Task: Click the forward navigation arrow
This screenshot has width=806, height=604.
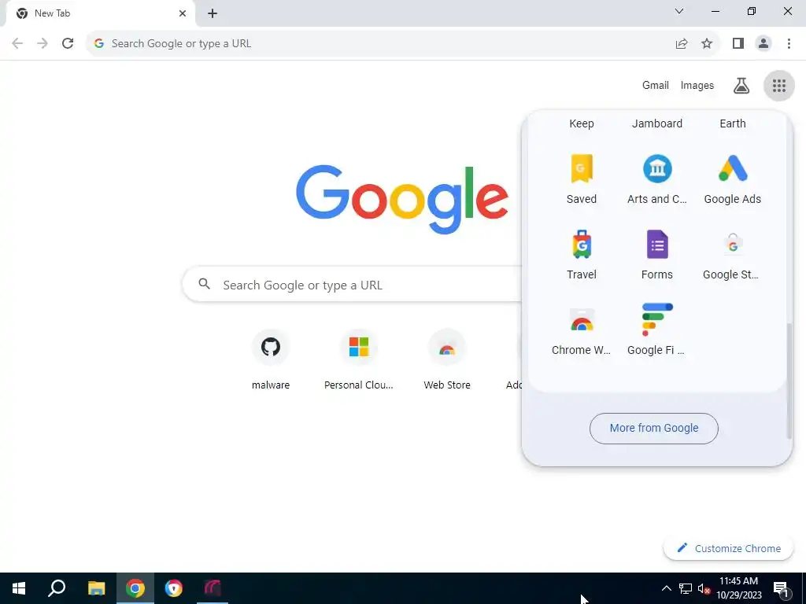Action: pos(43,44)
